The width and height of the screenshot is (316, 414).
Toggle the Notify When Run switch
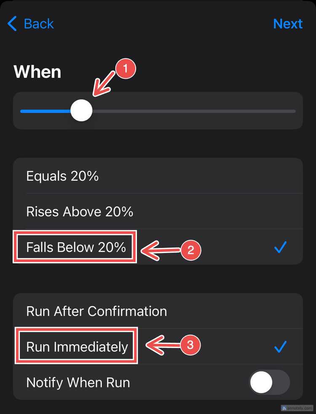(269, 382)
